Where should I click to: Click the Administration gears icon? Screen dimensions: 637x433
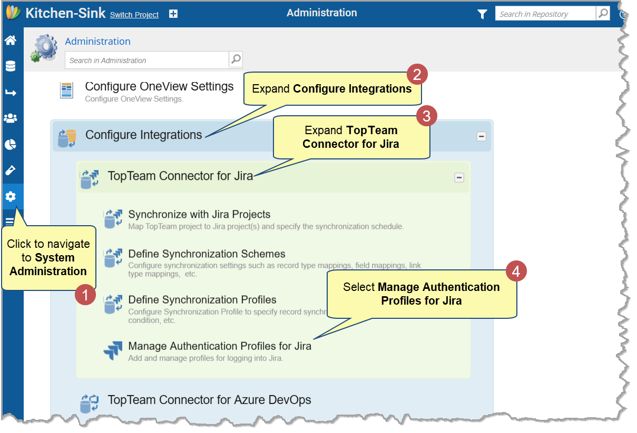(43, 48)
